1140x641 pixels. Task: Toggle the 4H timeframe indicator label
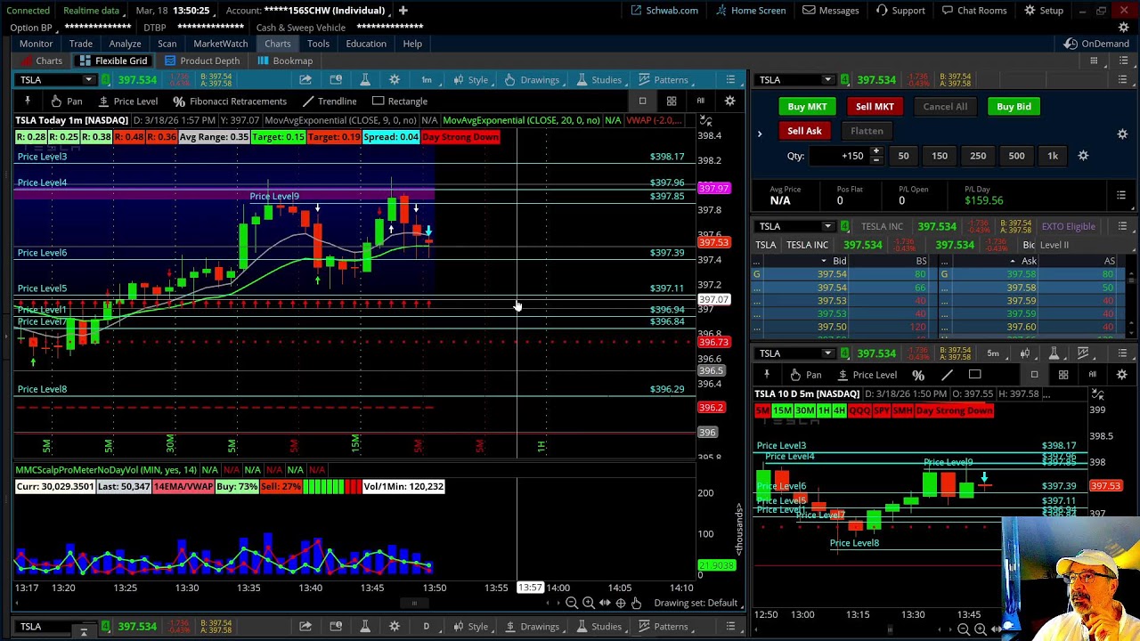839,410
